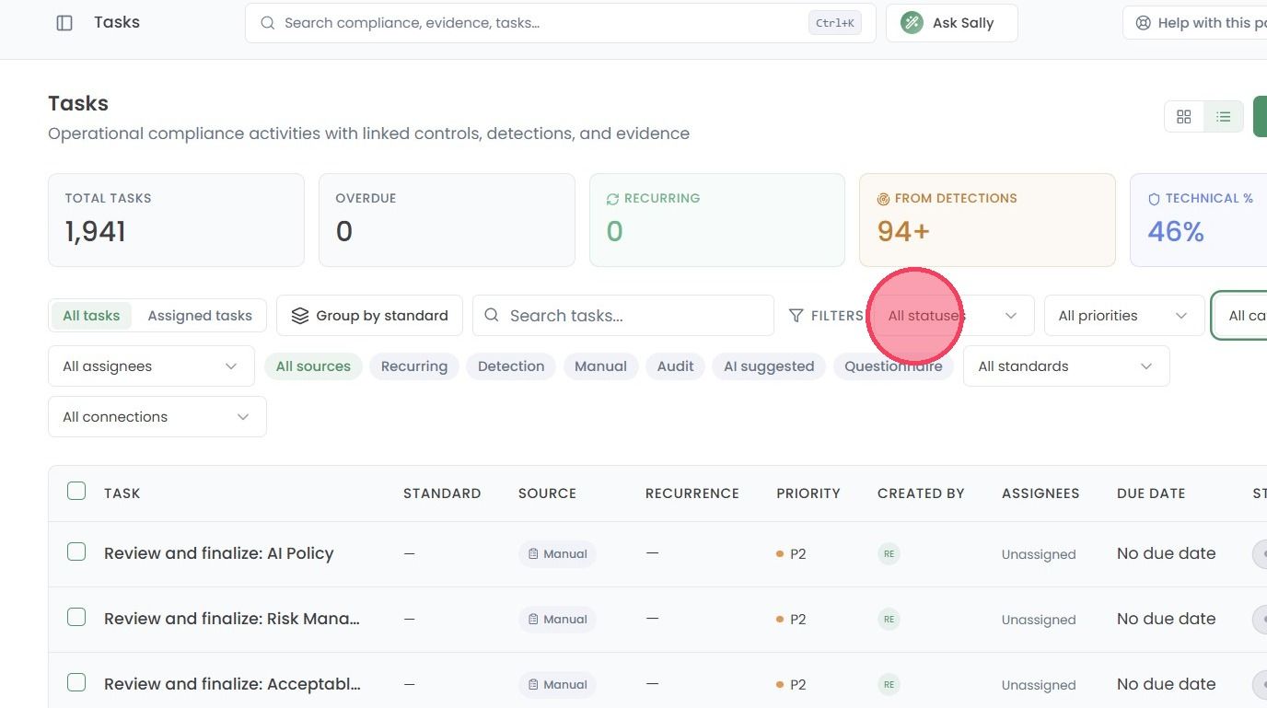Image resolution: width=1267 pixels, height=708 pixels.
Task: Click the Recurring refresh icon on card
Action: (x=612, y=199)
